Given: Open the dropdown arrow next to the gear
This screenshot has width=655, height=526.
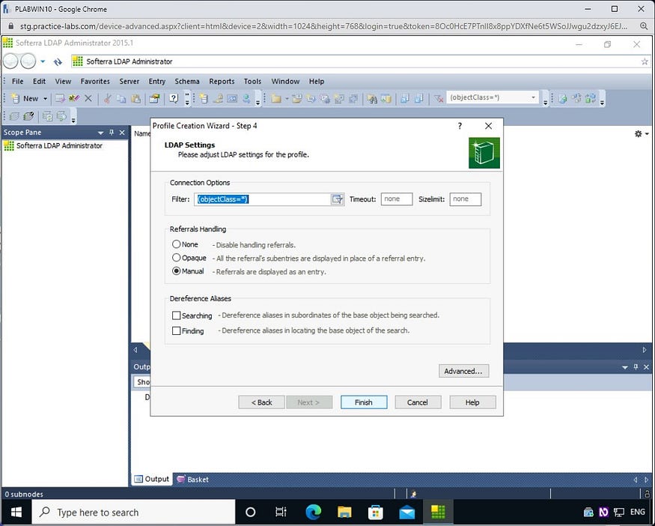Looking at the screenshot, I should [x=647, y=134].
